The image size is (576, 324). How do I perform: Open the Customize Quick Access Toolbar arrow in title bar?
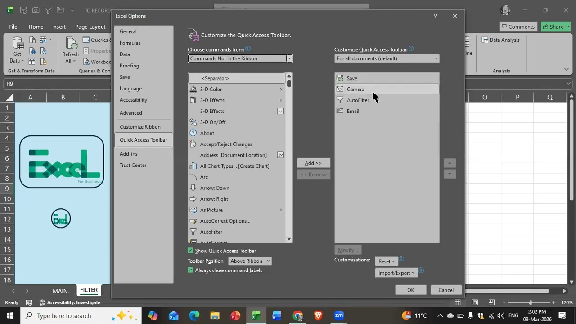click(72, 10)
